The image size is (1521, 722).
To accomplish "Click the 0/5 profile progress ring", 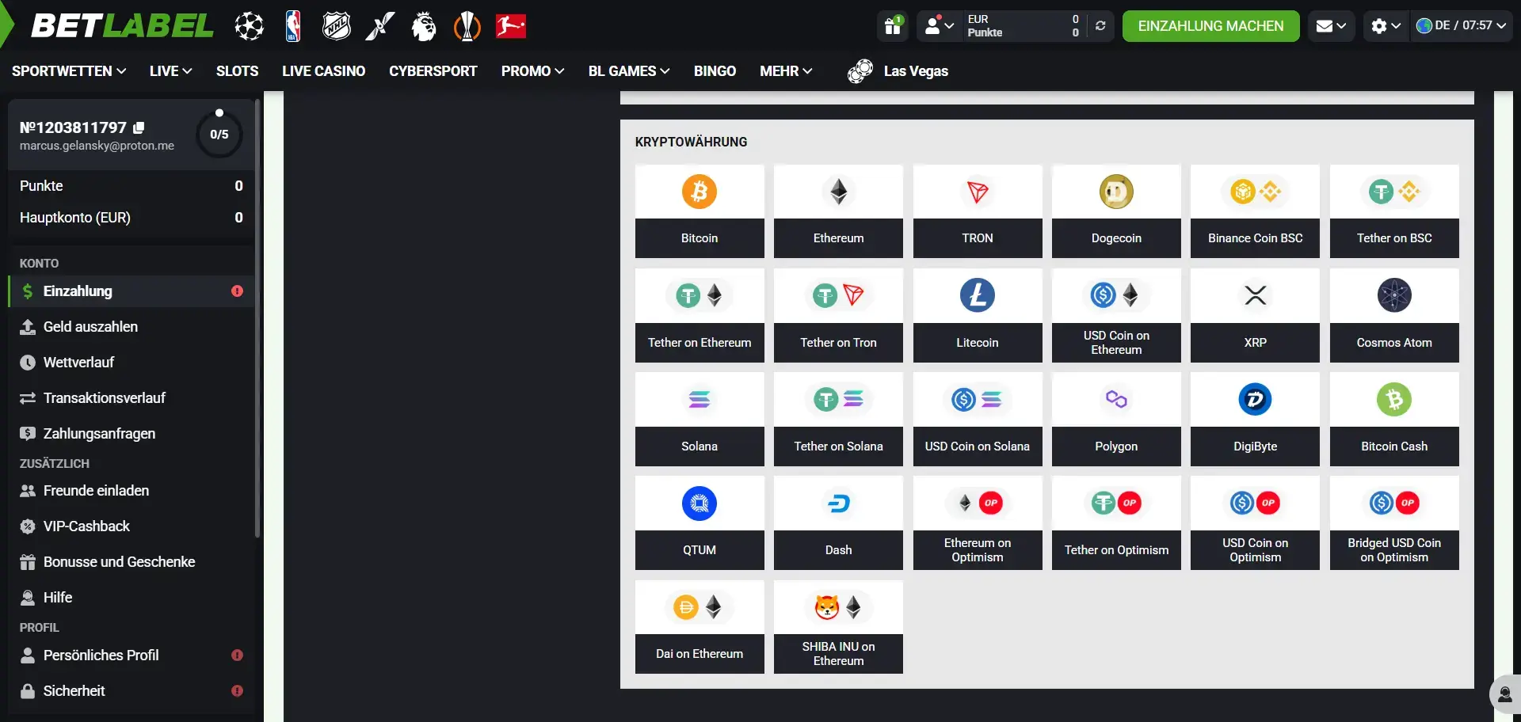I will coord(219,134).
